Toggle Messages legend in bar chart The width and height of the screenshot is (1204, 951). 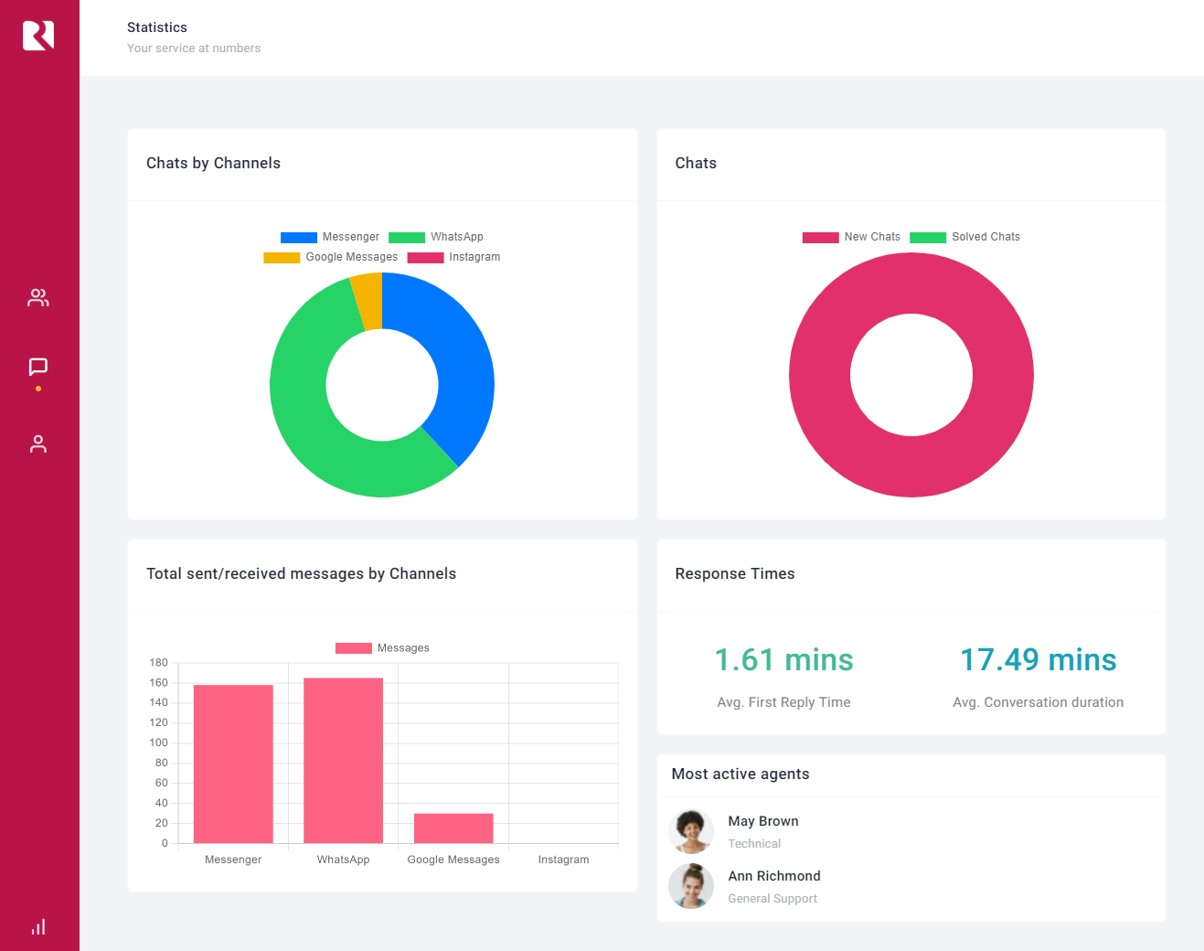(382, 648)
